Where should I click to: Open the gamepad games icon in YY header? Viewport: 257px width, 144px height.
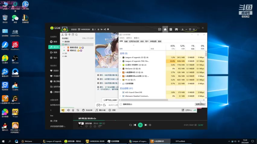pyautogui.click(x=176, y=29)
